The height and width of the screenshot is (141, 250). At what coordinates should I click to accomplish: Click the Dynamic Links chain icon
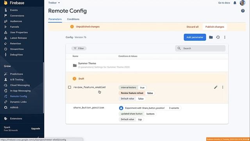[5, 102]
